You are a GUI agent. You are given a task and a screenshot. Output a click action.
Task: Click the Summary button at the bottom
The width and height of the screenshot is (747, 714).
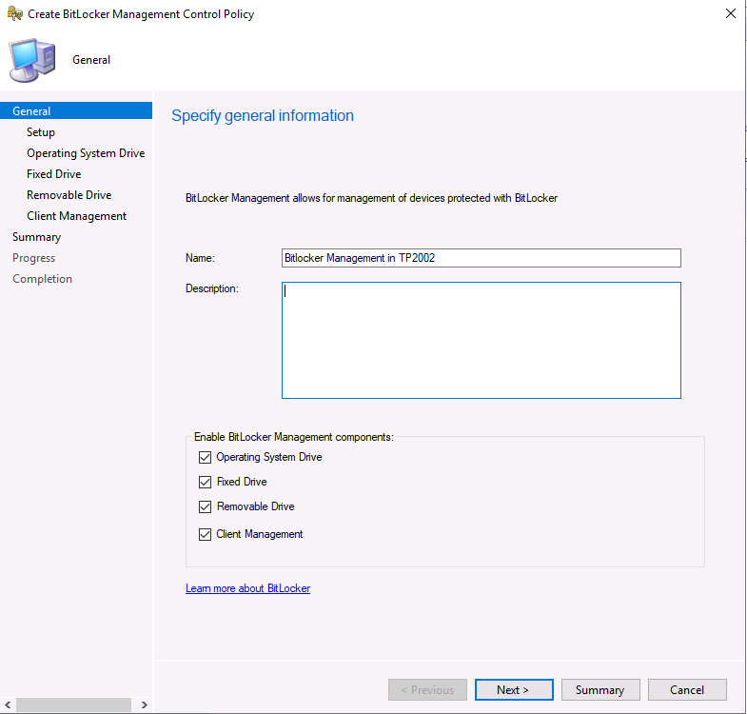[x=600, y=689]
